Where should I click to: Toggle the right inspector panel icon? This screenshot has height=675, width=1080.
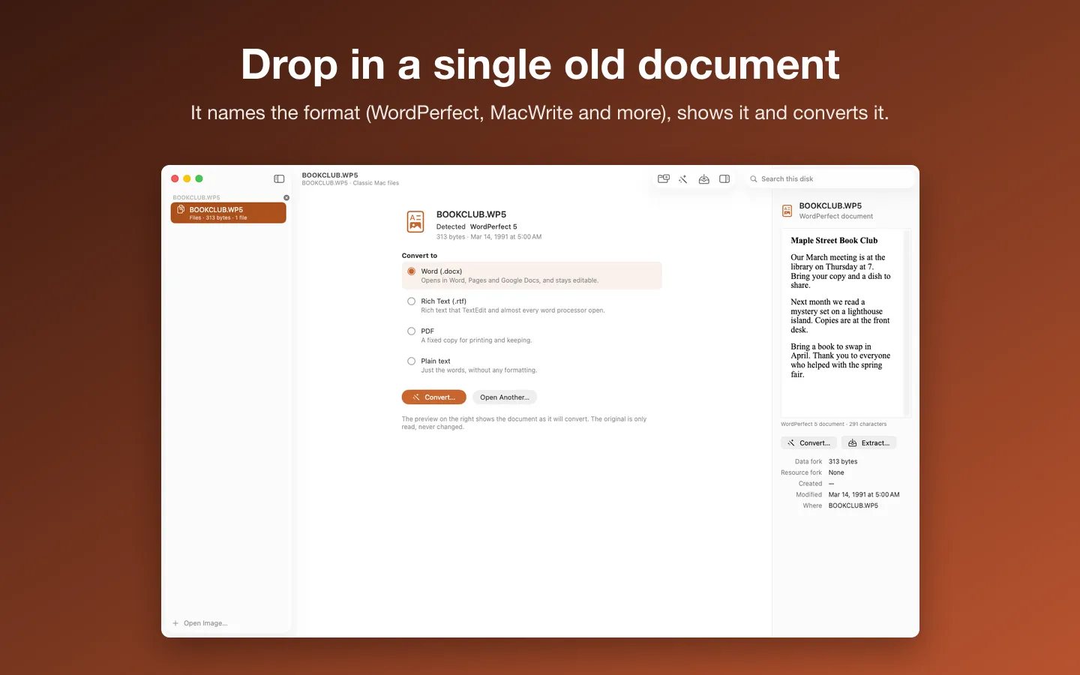pyautogui.click(x=724, y=179)
